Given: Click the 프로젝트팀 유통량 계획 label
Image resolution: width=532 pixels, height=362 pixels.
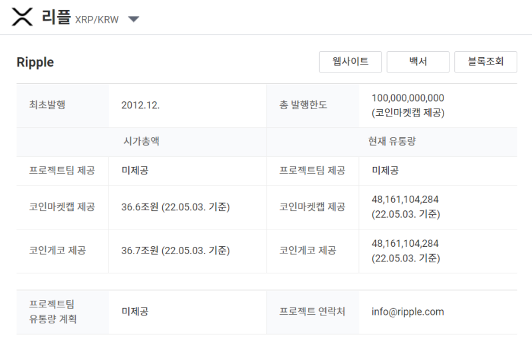Looking at the screenshot, I should pyautogui.click(x=53, y=311).
